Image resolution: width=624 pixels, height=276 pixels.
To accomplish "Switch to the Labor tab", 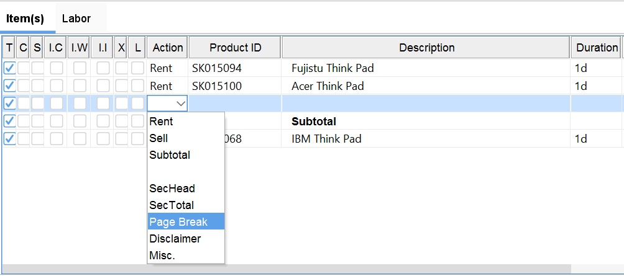I will tap(76, 19).
